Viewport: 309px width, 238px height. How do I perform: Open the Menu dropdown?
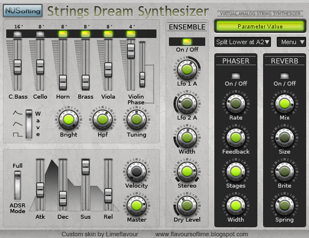(291, 42)
